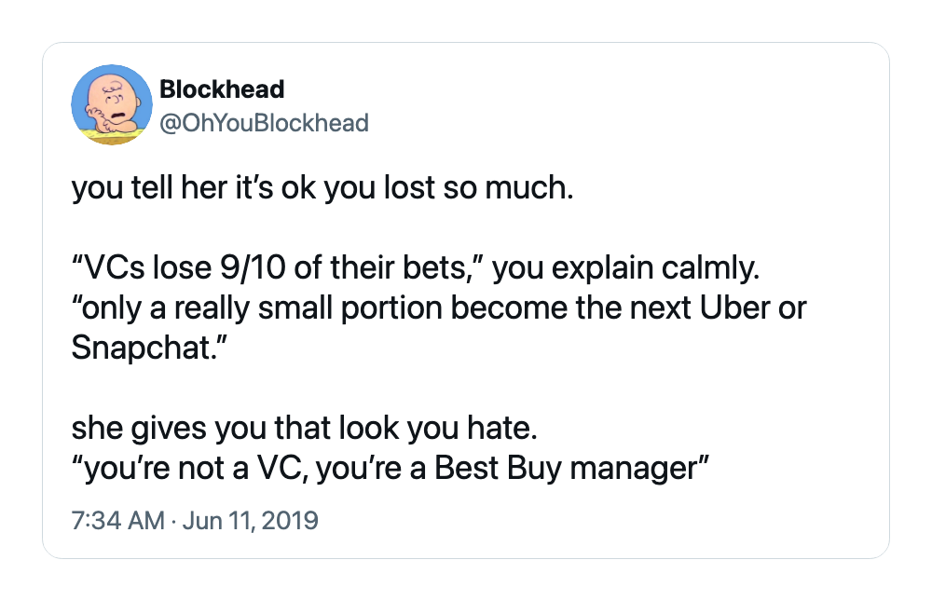The image size is (932, 601).
Task: Select the Jun 11, 2019 date
Action: pyautogui.click(x=250, y=520)
